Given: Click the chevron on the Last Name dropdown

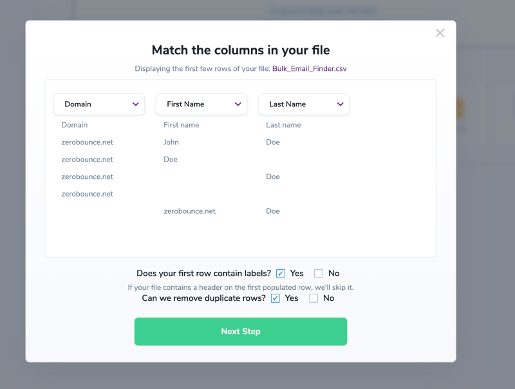Looking at the screenshot, I should (341, 104).
